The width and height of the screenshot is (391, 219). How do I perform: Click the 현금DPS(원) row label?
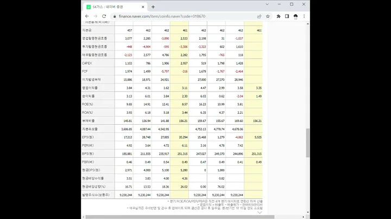tap(91, 170)
